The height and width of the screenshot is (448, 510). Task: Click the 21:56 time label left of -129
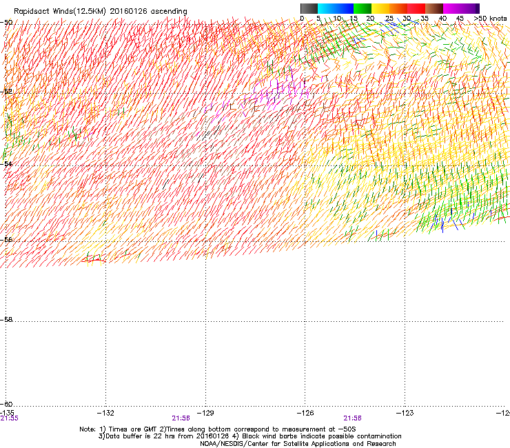point(181,418)
